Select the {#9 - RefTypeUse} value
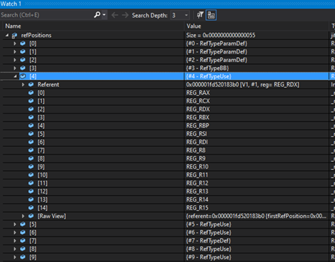 [x=209, y=257]
